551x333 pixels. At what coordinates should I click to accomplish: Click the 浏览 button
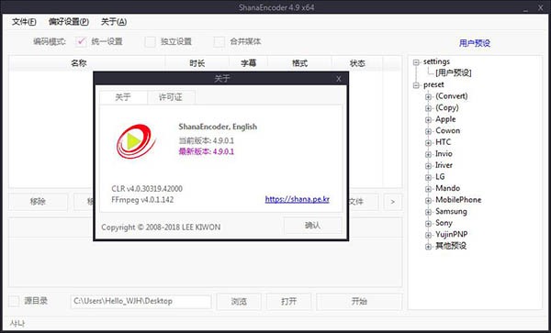pyautogui.click(x=239, y=302)
